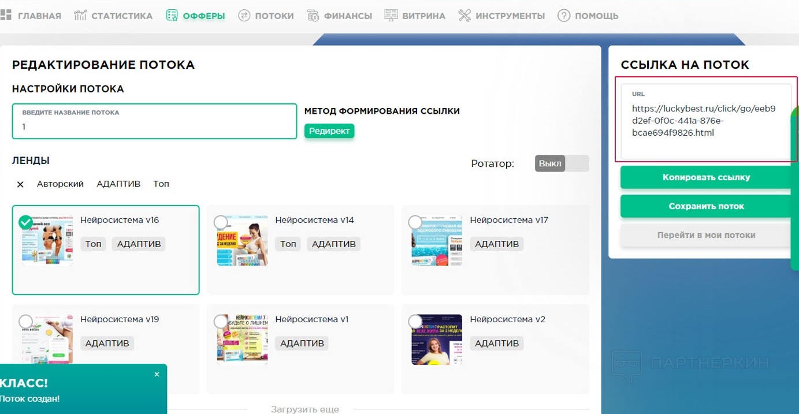The width and height of the screenshot is (799, 414).
Task: Click Перейти в мои потоки button
Action: [706, 235]
